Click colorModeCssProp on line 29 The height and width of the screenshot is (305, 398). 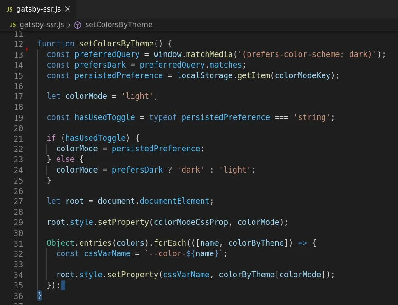click(191, 222)
